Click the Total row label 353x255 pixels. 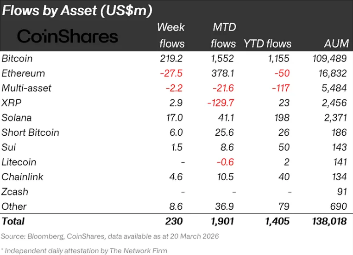pos(14,221)
